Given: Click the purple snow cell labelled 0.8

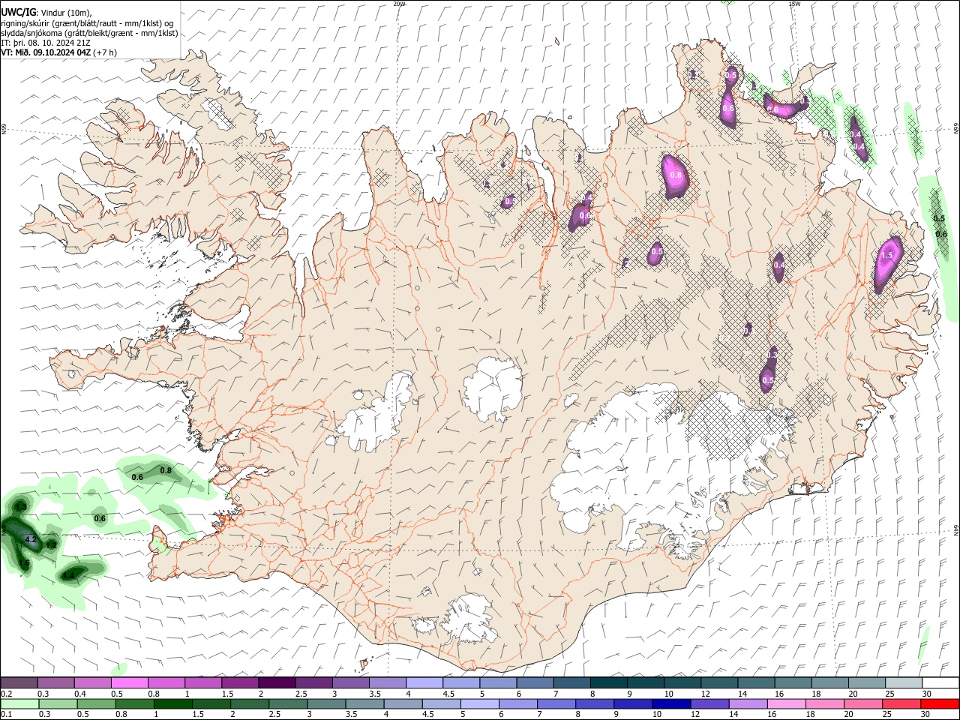Looking at the screenshot, I should pyautogui.click(x=675, y=176).
